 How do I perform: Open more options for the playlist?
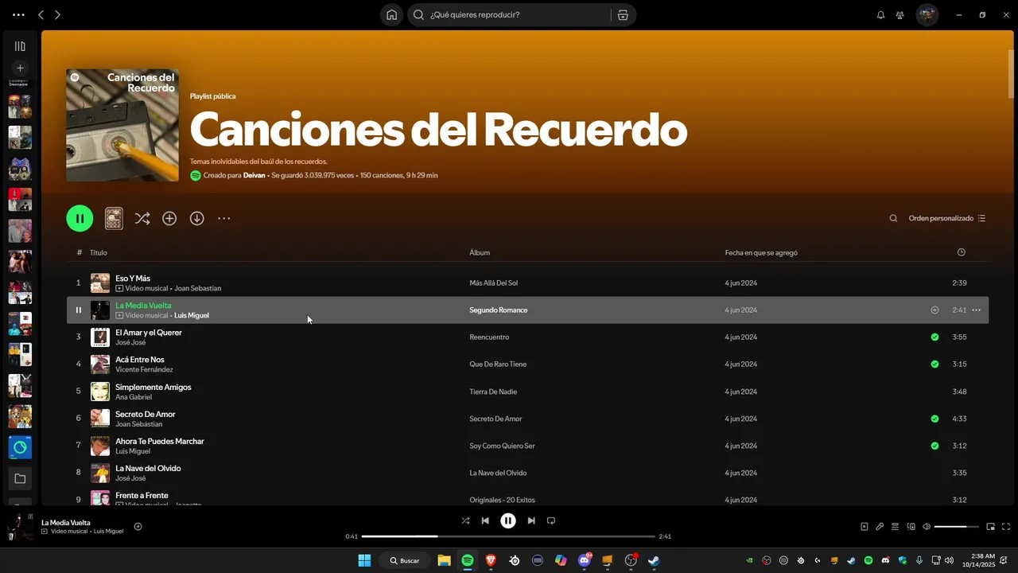coord(224,218)
